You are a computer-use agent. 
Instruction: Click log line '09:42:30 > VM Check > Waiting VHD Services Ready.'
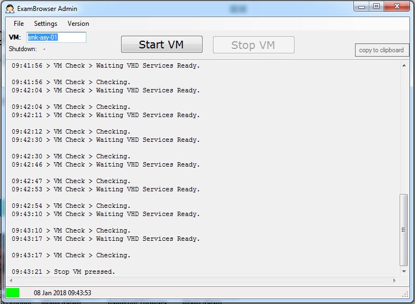[x=106, y=140]
